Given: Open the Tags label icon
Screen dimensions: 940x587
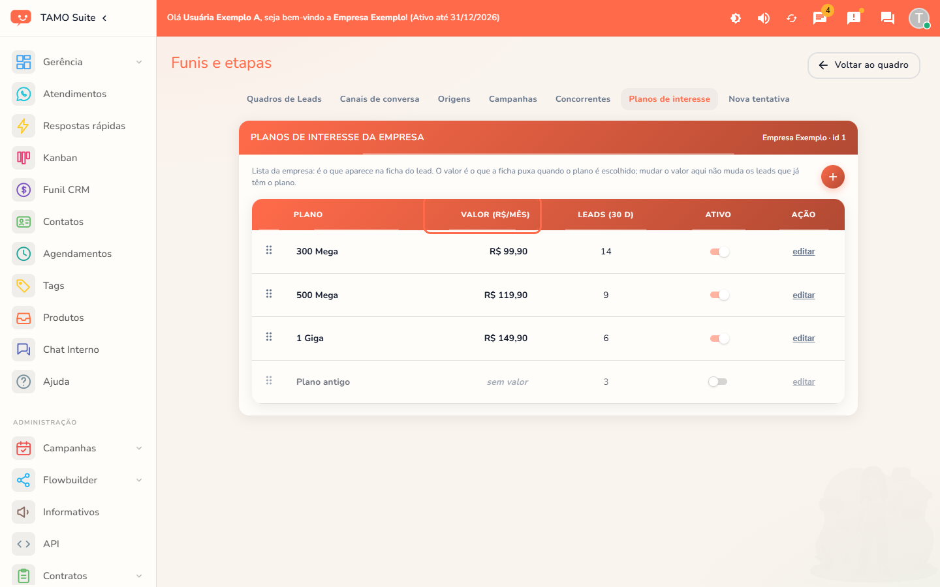Looking at the screenshot, I should (23, 286).
